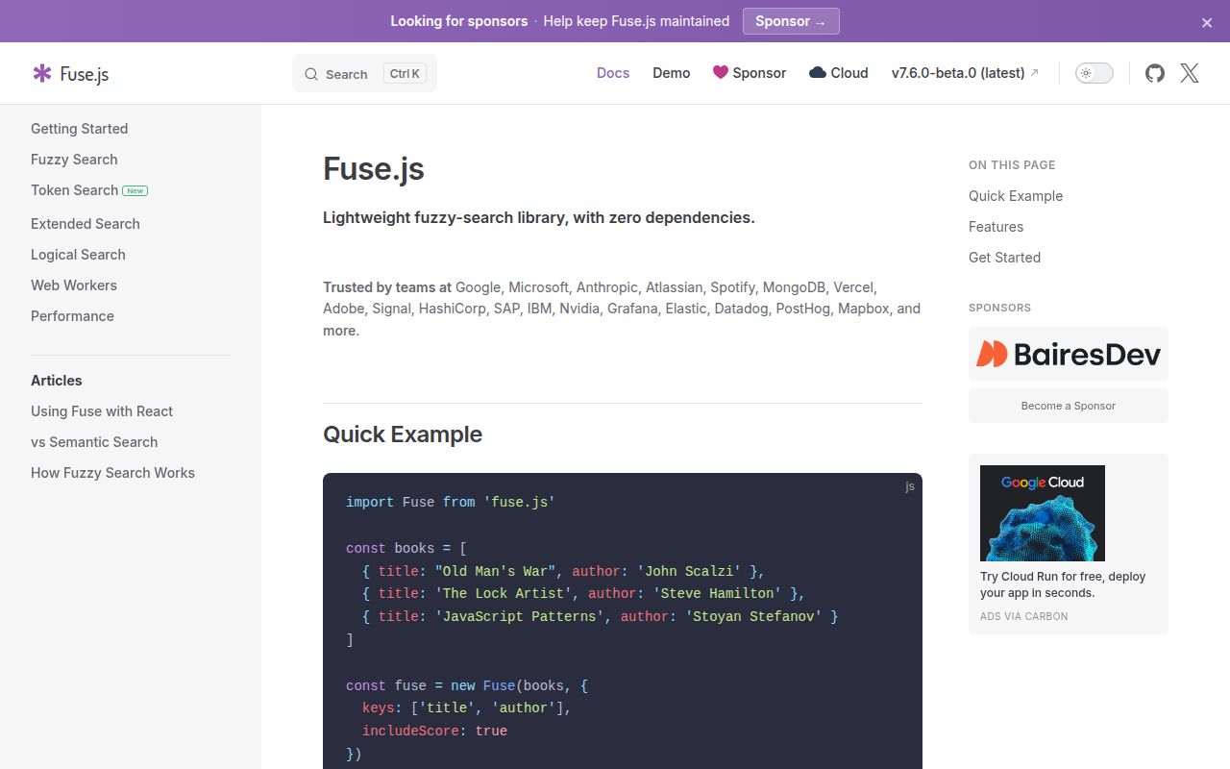The image size is (1230, 769).
Task: Click the New badge beside Token Search
Action: (135, 190)
